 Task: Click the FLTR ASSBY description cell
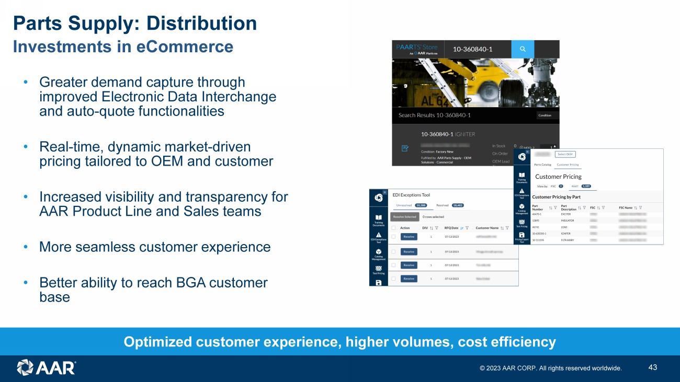[568, 240]
